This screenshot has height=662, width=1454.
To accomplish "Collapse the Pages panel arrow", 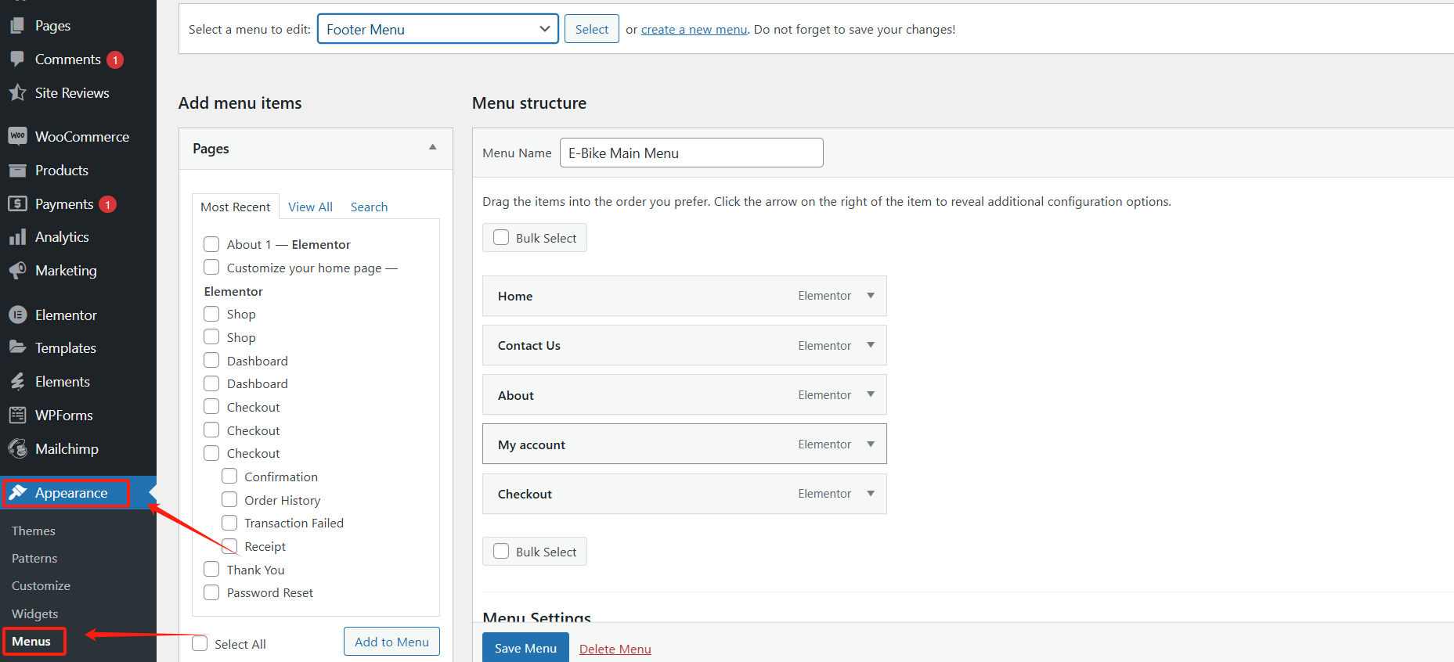I will pos(433,147).
